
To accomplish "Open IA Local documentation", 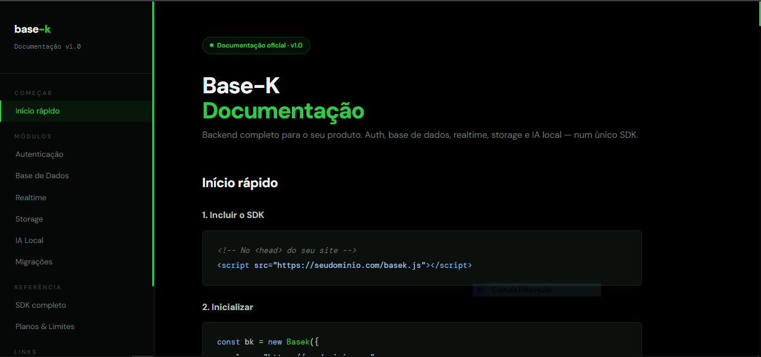I will [x=29, y=241].
